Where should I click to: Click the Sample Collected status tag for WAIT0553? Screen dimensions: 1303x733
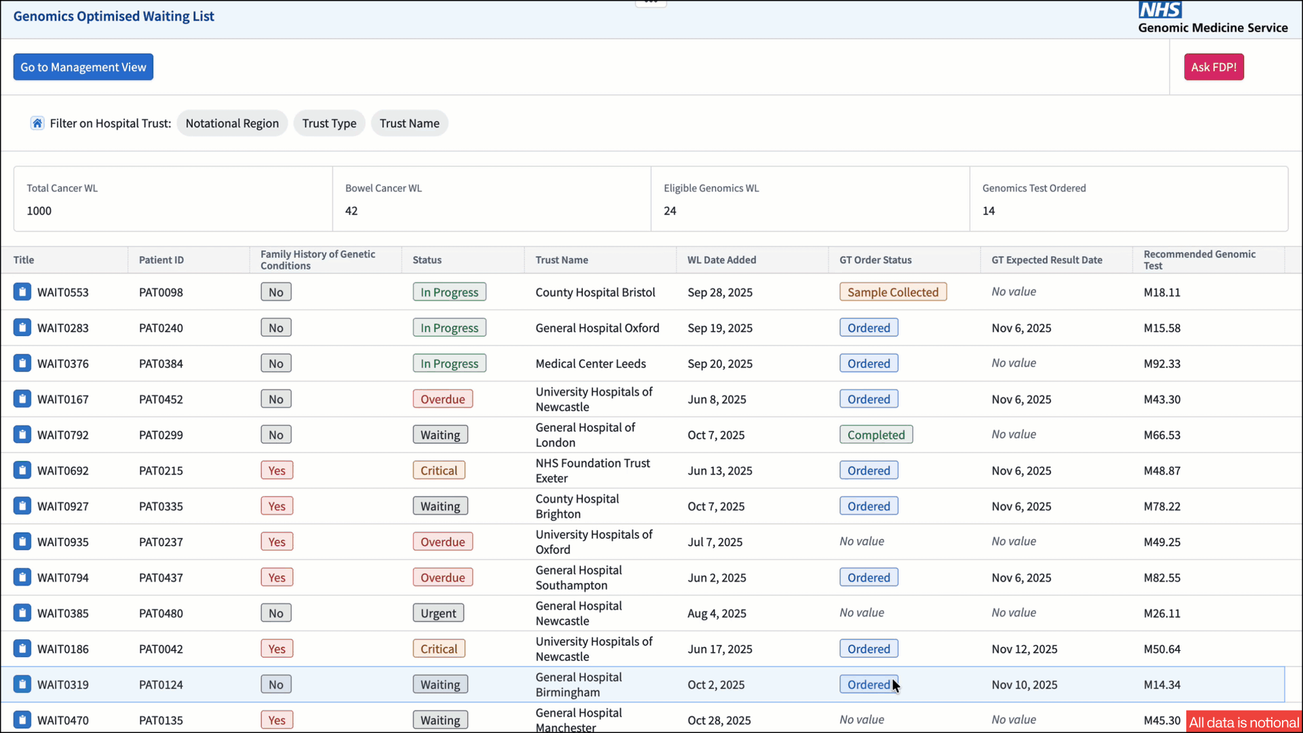click(x=893, y=292)
